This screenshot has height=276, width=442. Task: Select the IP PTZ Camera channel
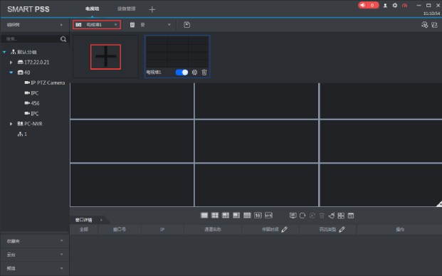pyautogui.click(x=45, y=83)
